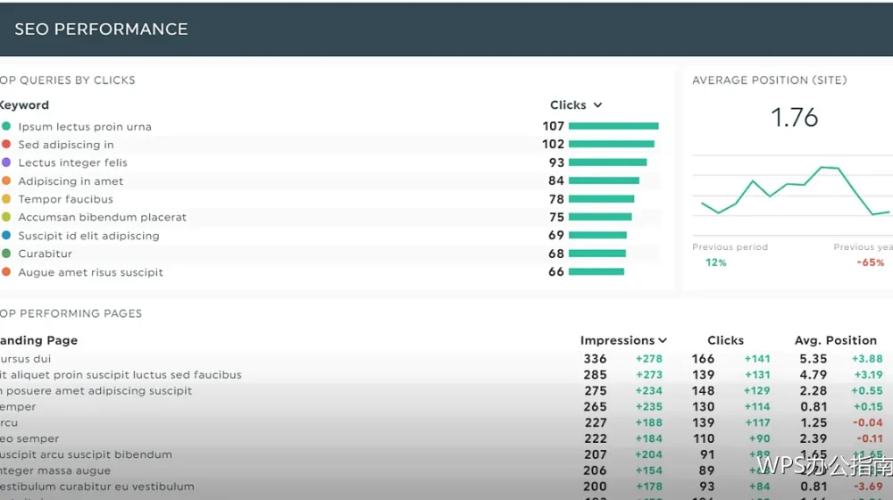Click pages clicks value 166
This screenshot has width=893, height=500.
(703, 359)
